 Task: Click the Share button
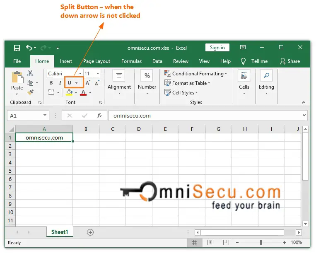[290, 61]
